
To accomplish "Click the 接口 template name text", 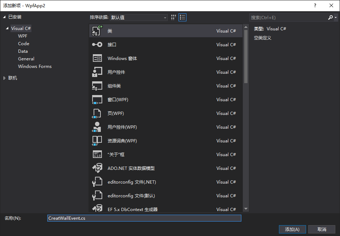I will (x=112, y=45).
